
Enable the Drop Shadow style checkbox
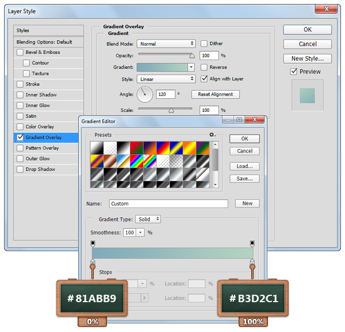pyautogui.click(x=21, y=169)
